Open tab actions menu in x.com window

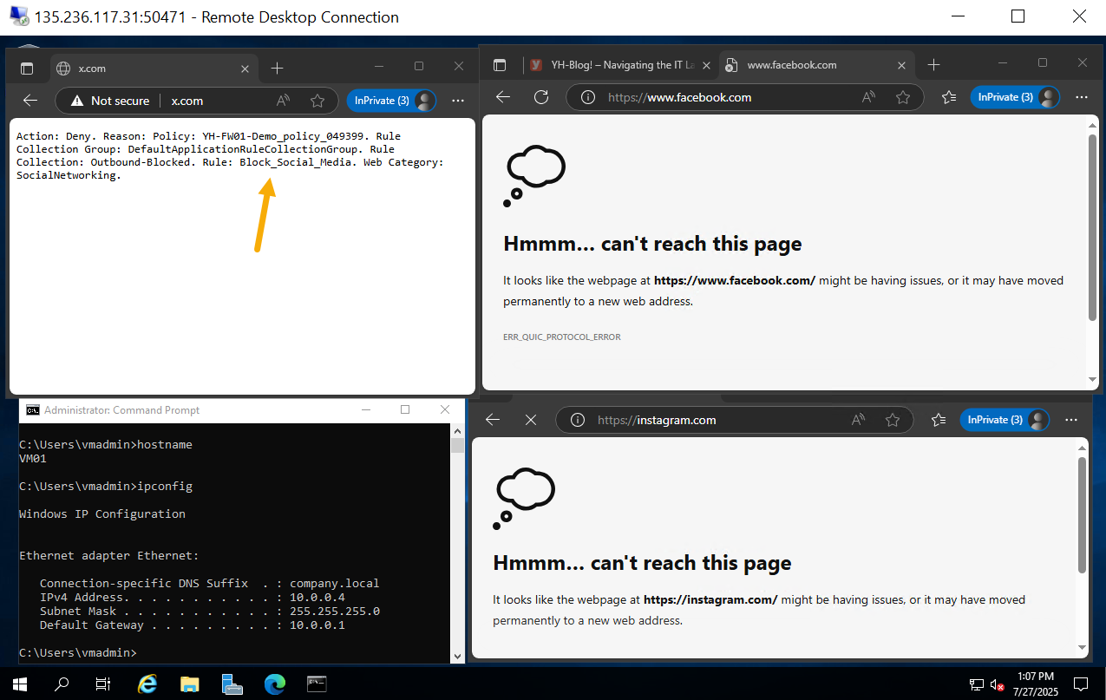coord(27,69)
